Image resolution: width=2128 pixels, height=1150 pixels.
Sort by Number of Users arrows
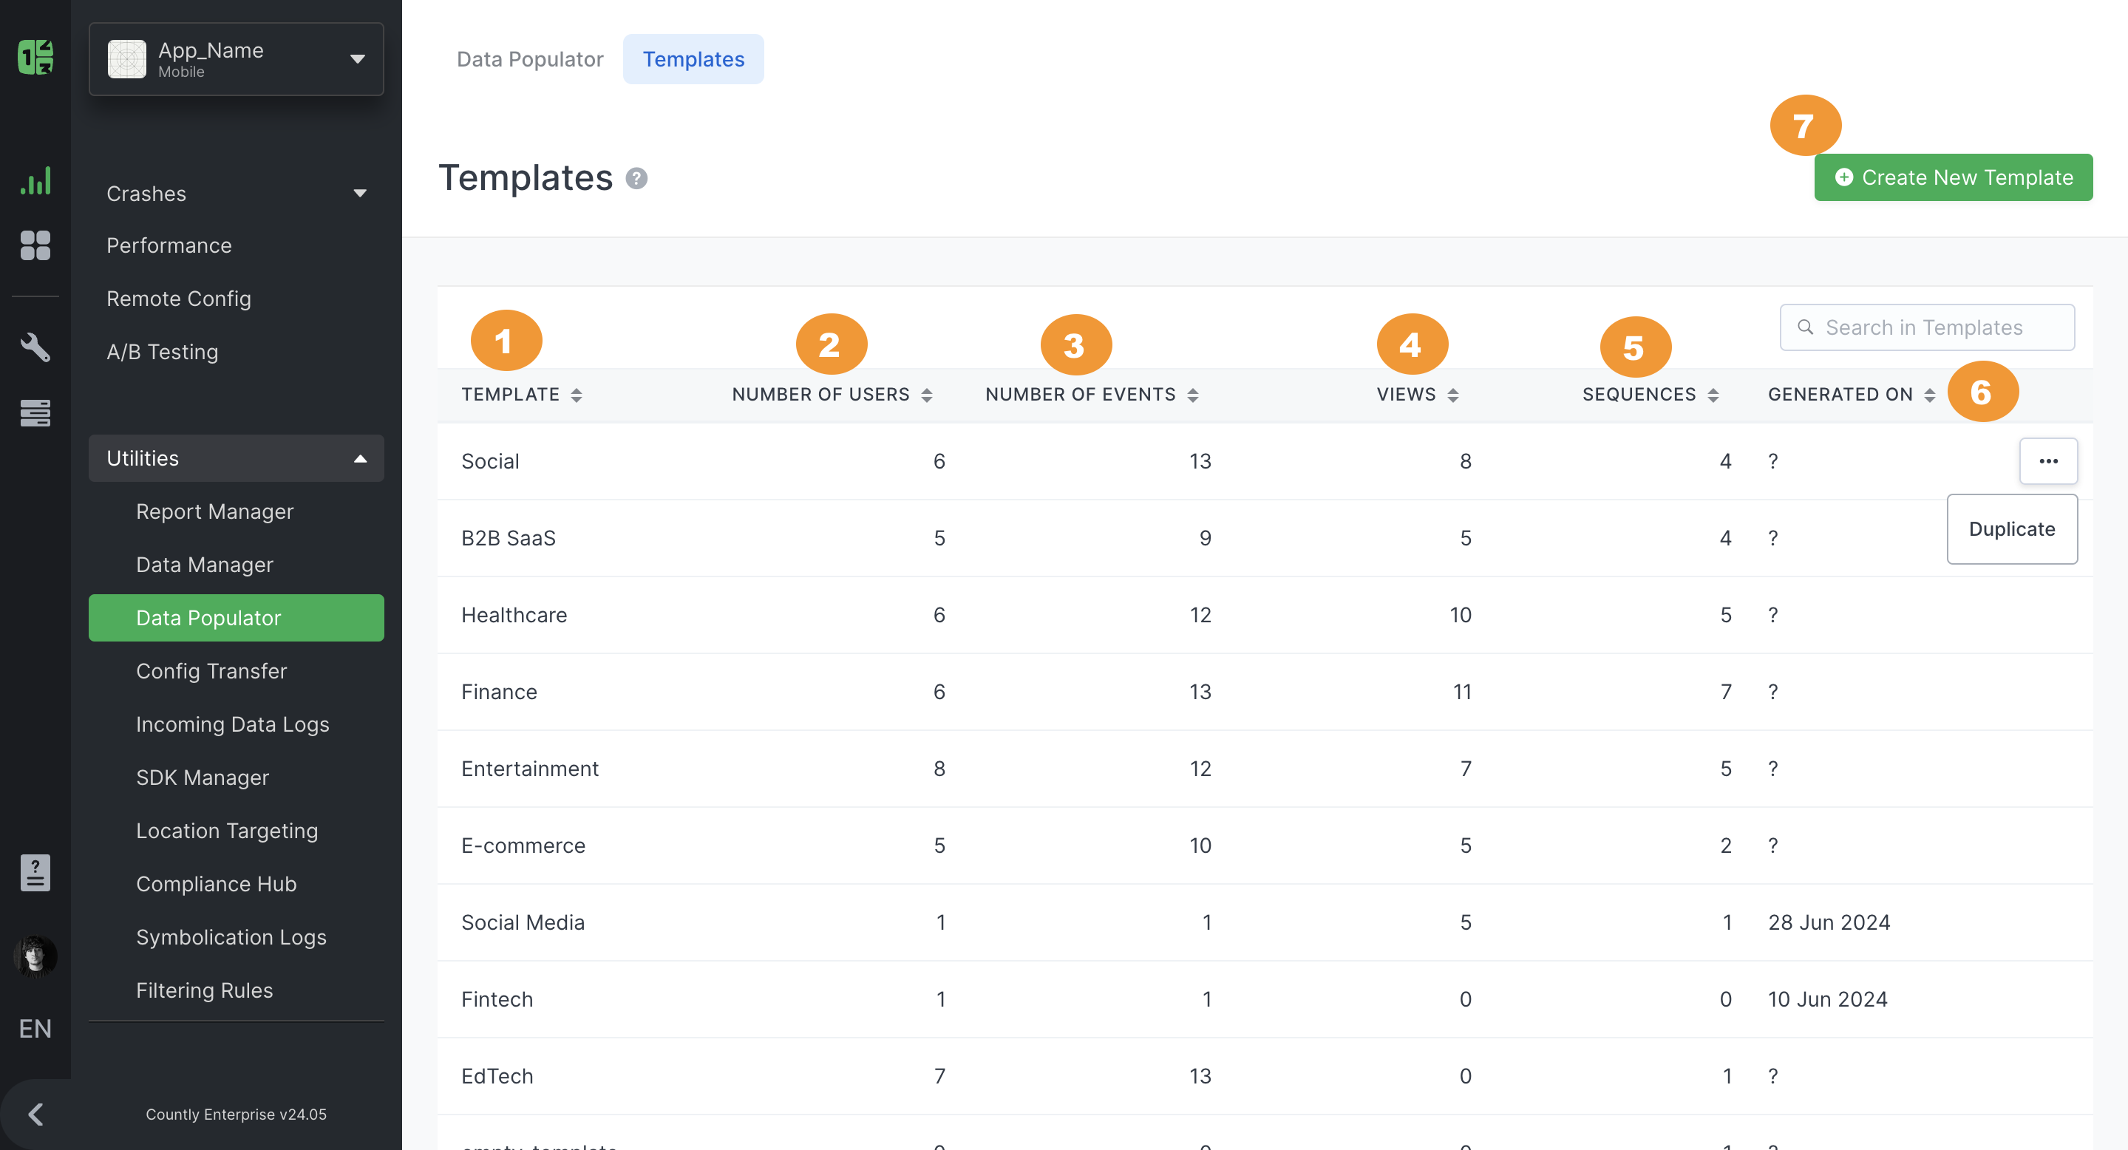coord(927,395)
